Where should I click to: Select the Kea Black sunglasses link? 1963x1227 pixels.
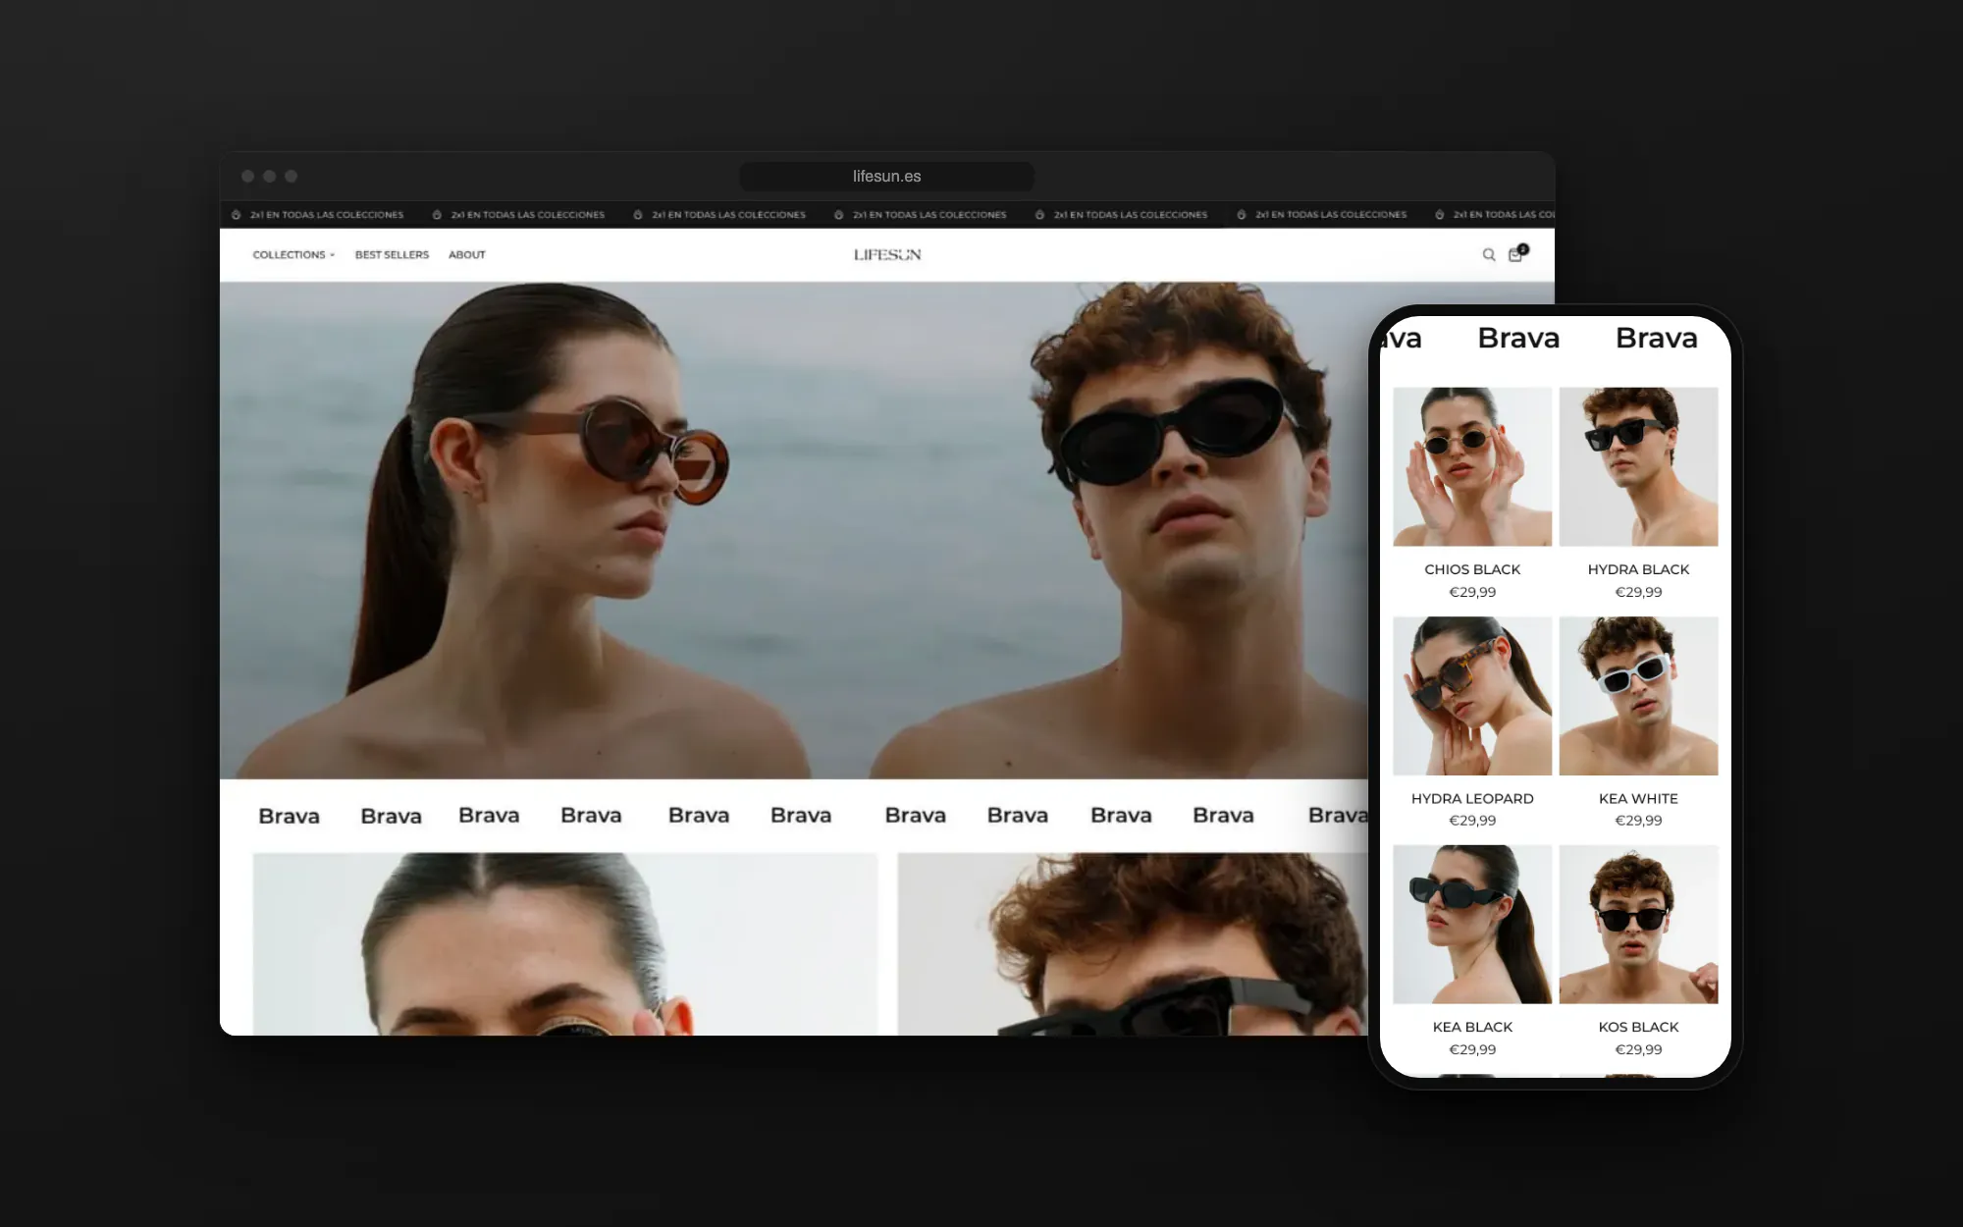tap(1472, 1028)
